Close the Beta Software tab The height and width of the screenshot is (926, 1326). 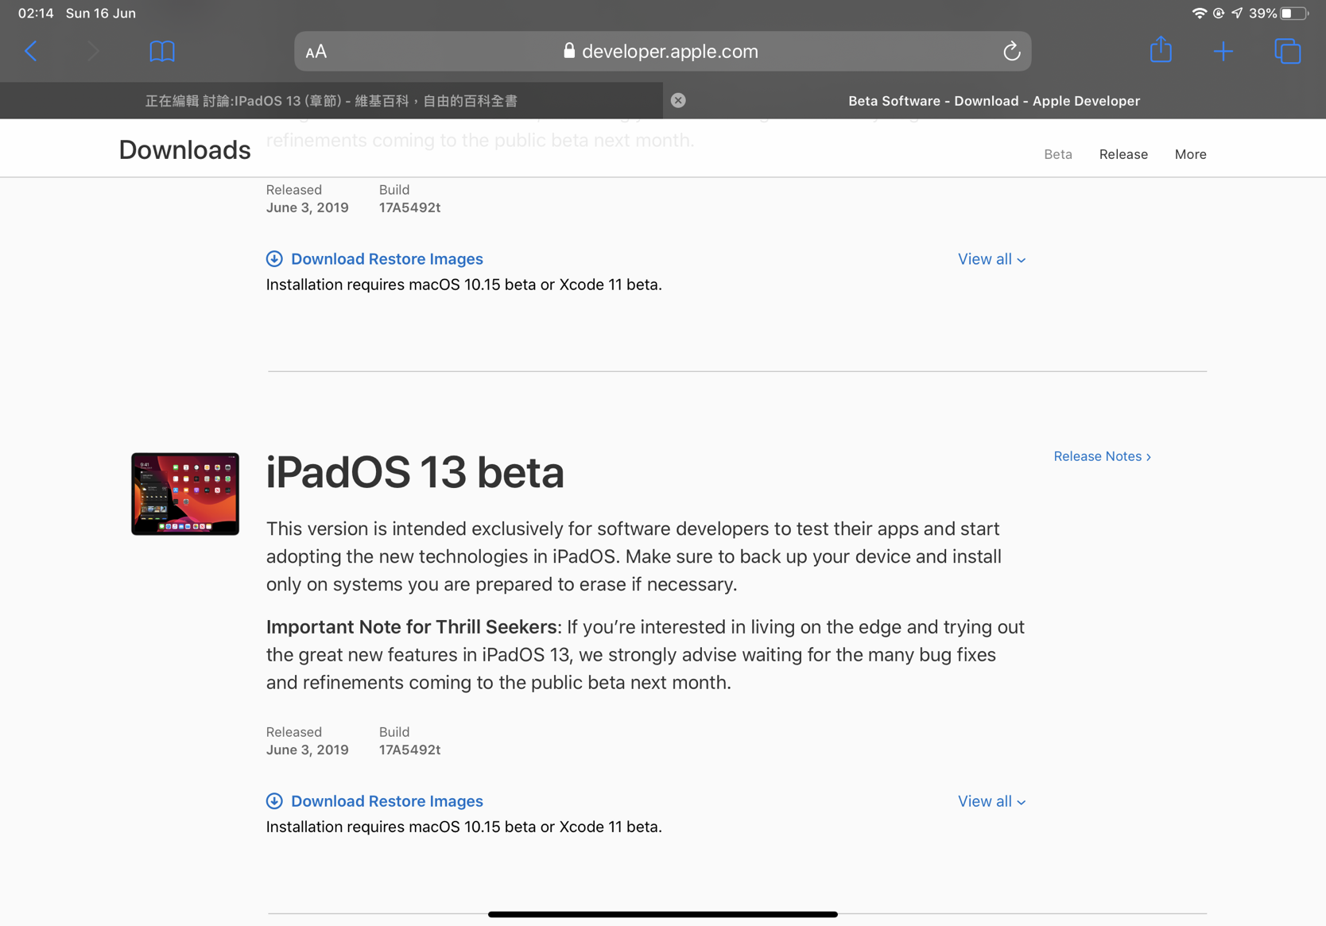tap(678, 100)
